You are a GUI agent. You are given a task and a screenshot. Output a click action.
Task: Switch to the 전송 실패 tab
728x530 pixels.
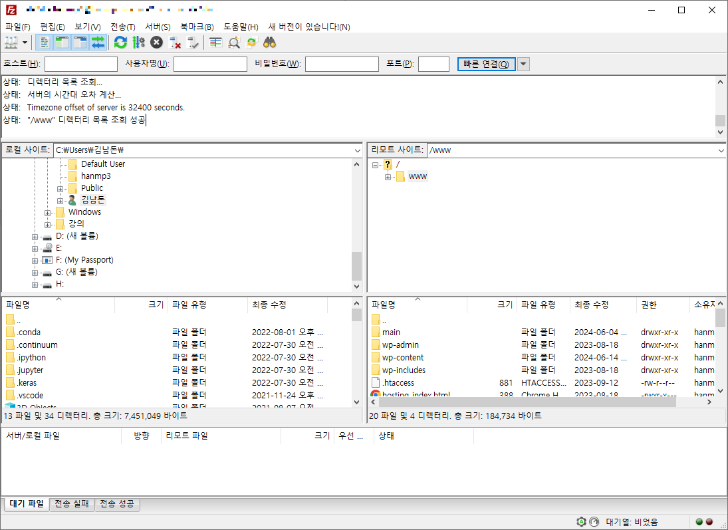coord(71,504)
